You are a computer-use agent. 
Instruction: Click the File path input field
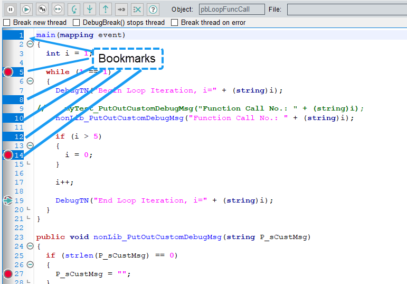[346, 10]
